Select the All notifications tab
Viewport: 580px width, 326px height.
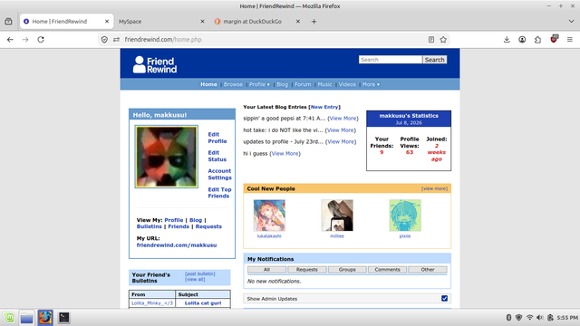pyautogui.click(x=266, y=270)
